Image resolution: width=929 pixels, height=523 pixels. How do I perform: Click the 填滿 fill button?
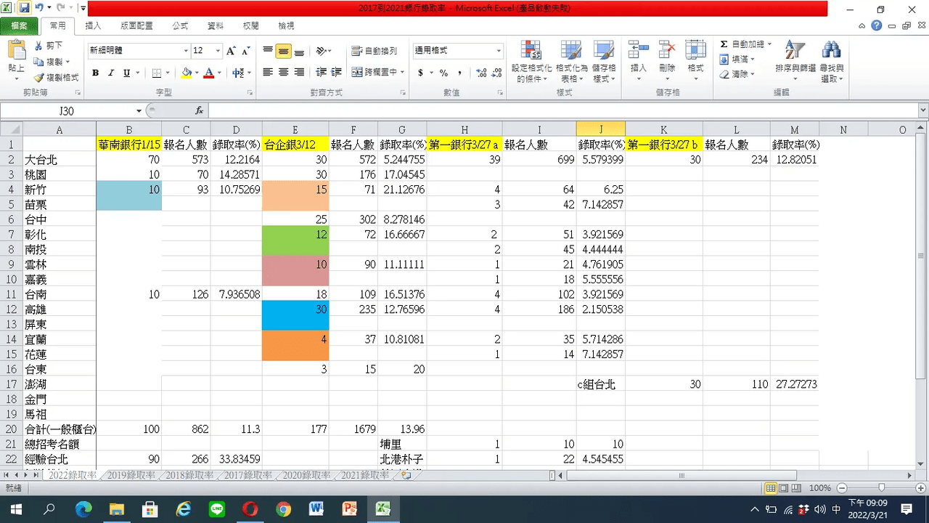pyautogui.click(x=737, y=60)
